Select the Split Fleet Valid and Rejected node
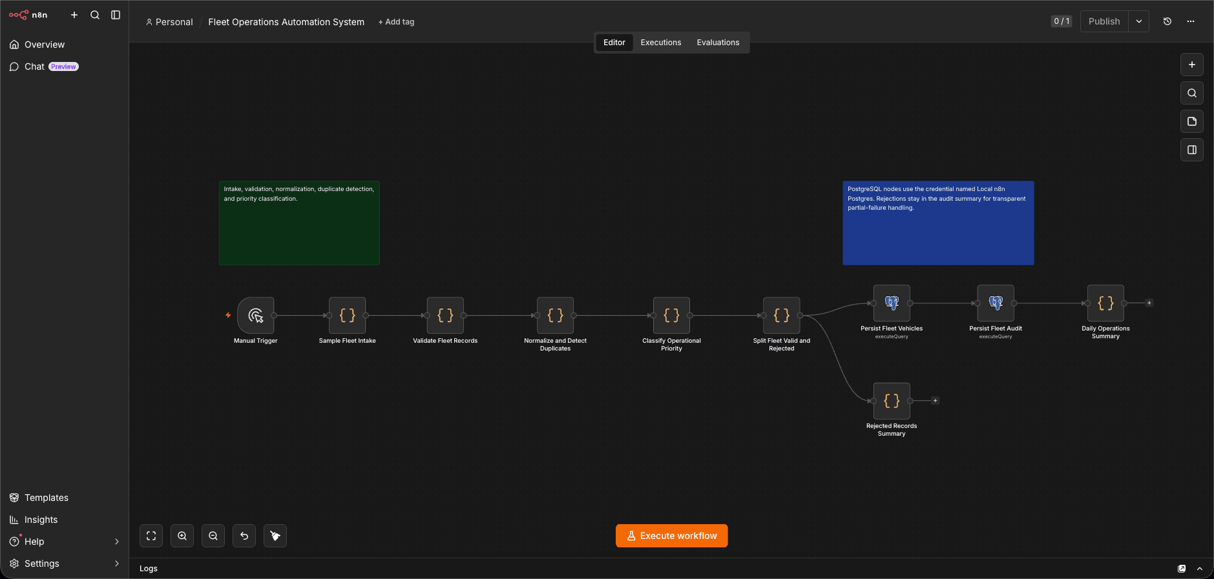Image resolution: width=1214 pixels, height=579 pixels. [x=782, y=316]
